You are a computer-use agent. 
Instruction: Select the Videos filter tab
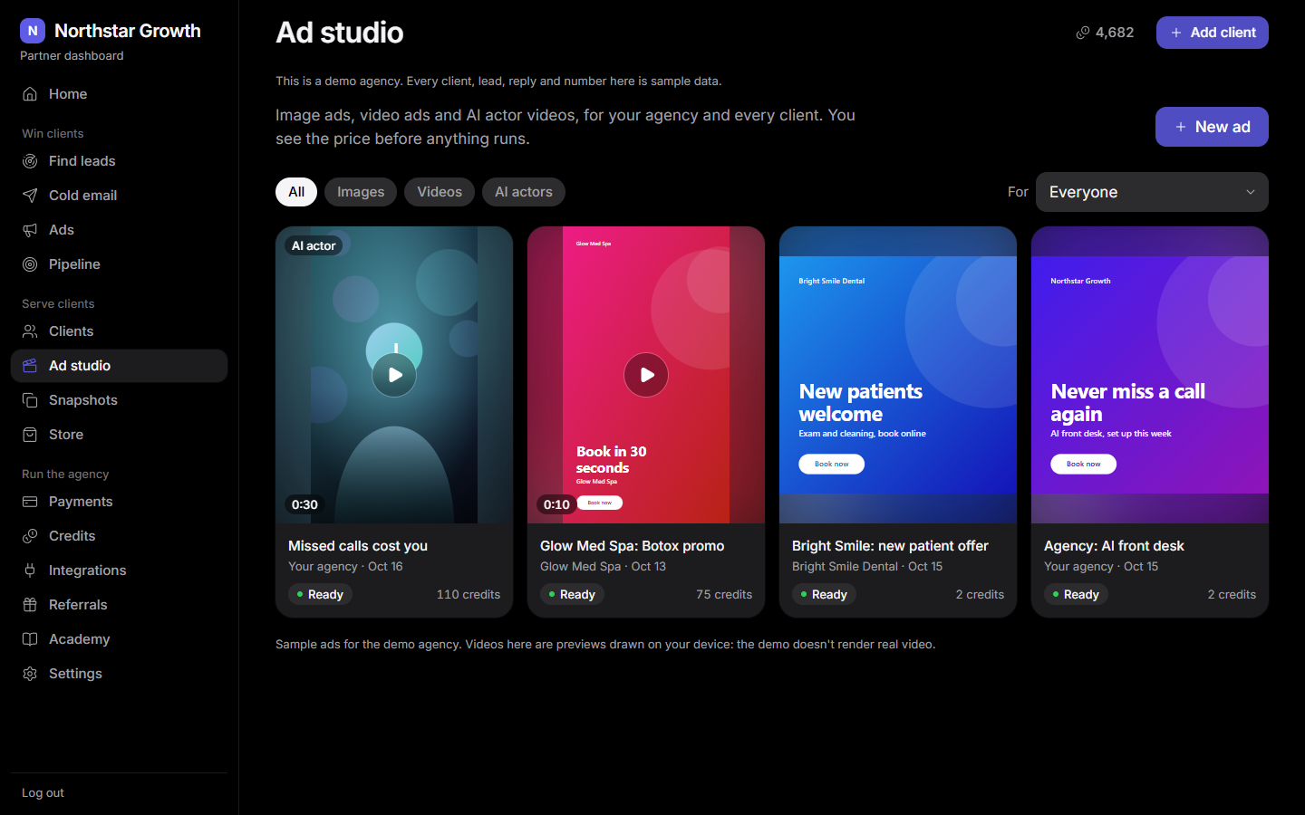pyautogui.click(x=440, y=192)
